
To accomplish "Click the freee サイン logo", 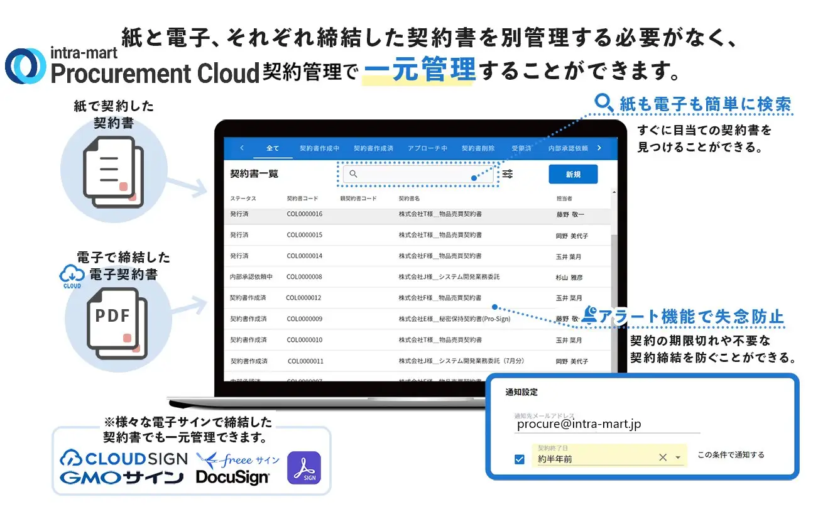I will pyautogui.click(x=238, y=461).
